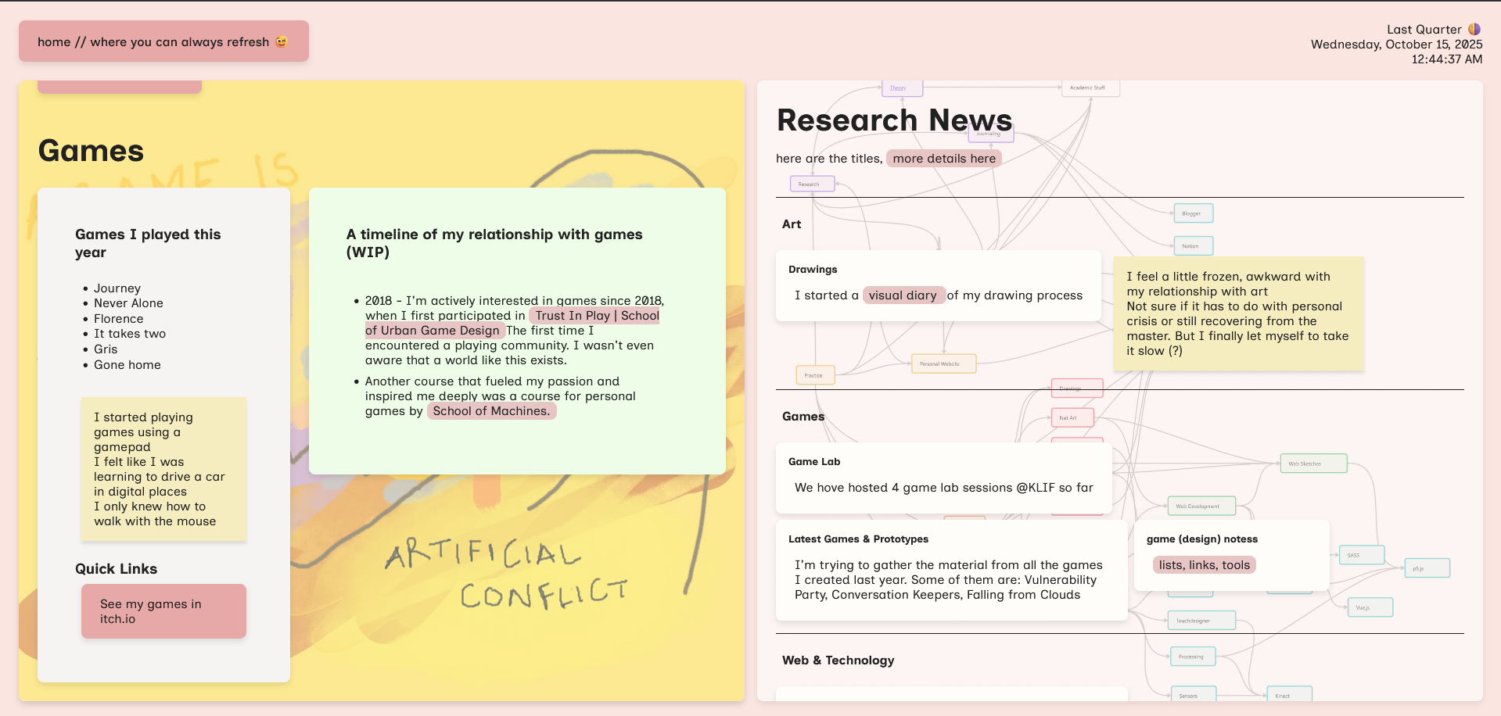Click the p5.js node in the graph

pyautogui.click(x=1427, y=568)
